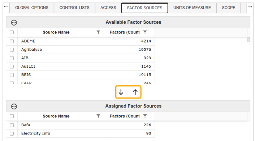Open the Access tab
The image size is (255, 141).
coord(108,8)
